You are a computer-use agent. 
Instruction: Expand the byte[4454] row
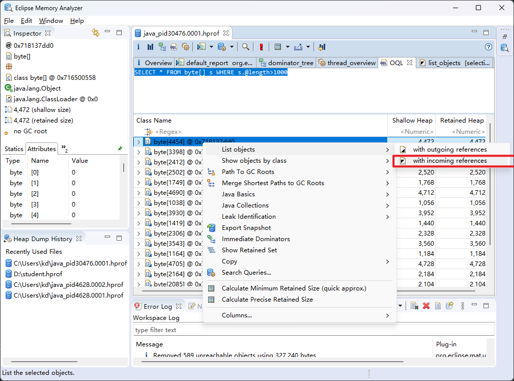tap(138, 142)
